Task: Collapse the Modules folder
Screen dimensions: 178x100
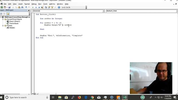Action: coord(3,26)
